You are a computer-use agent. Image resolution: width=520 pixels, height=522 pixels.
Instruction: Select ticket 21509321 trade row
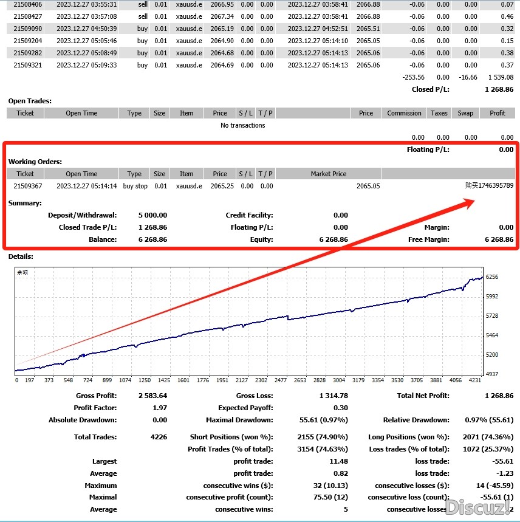pyautogui.click(x=28, y=65)
